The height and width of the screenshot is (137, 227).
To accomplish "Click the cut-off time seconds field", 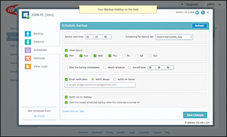I will (x=168, y=67).
